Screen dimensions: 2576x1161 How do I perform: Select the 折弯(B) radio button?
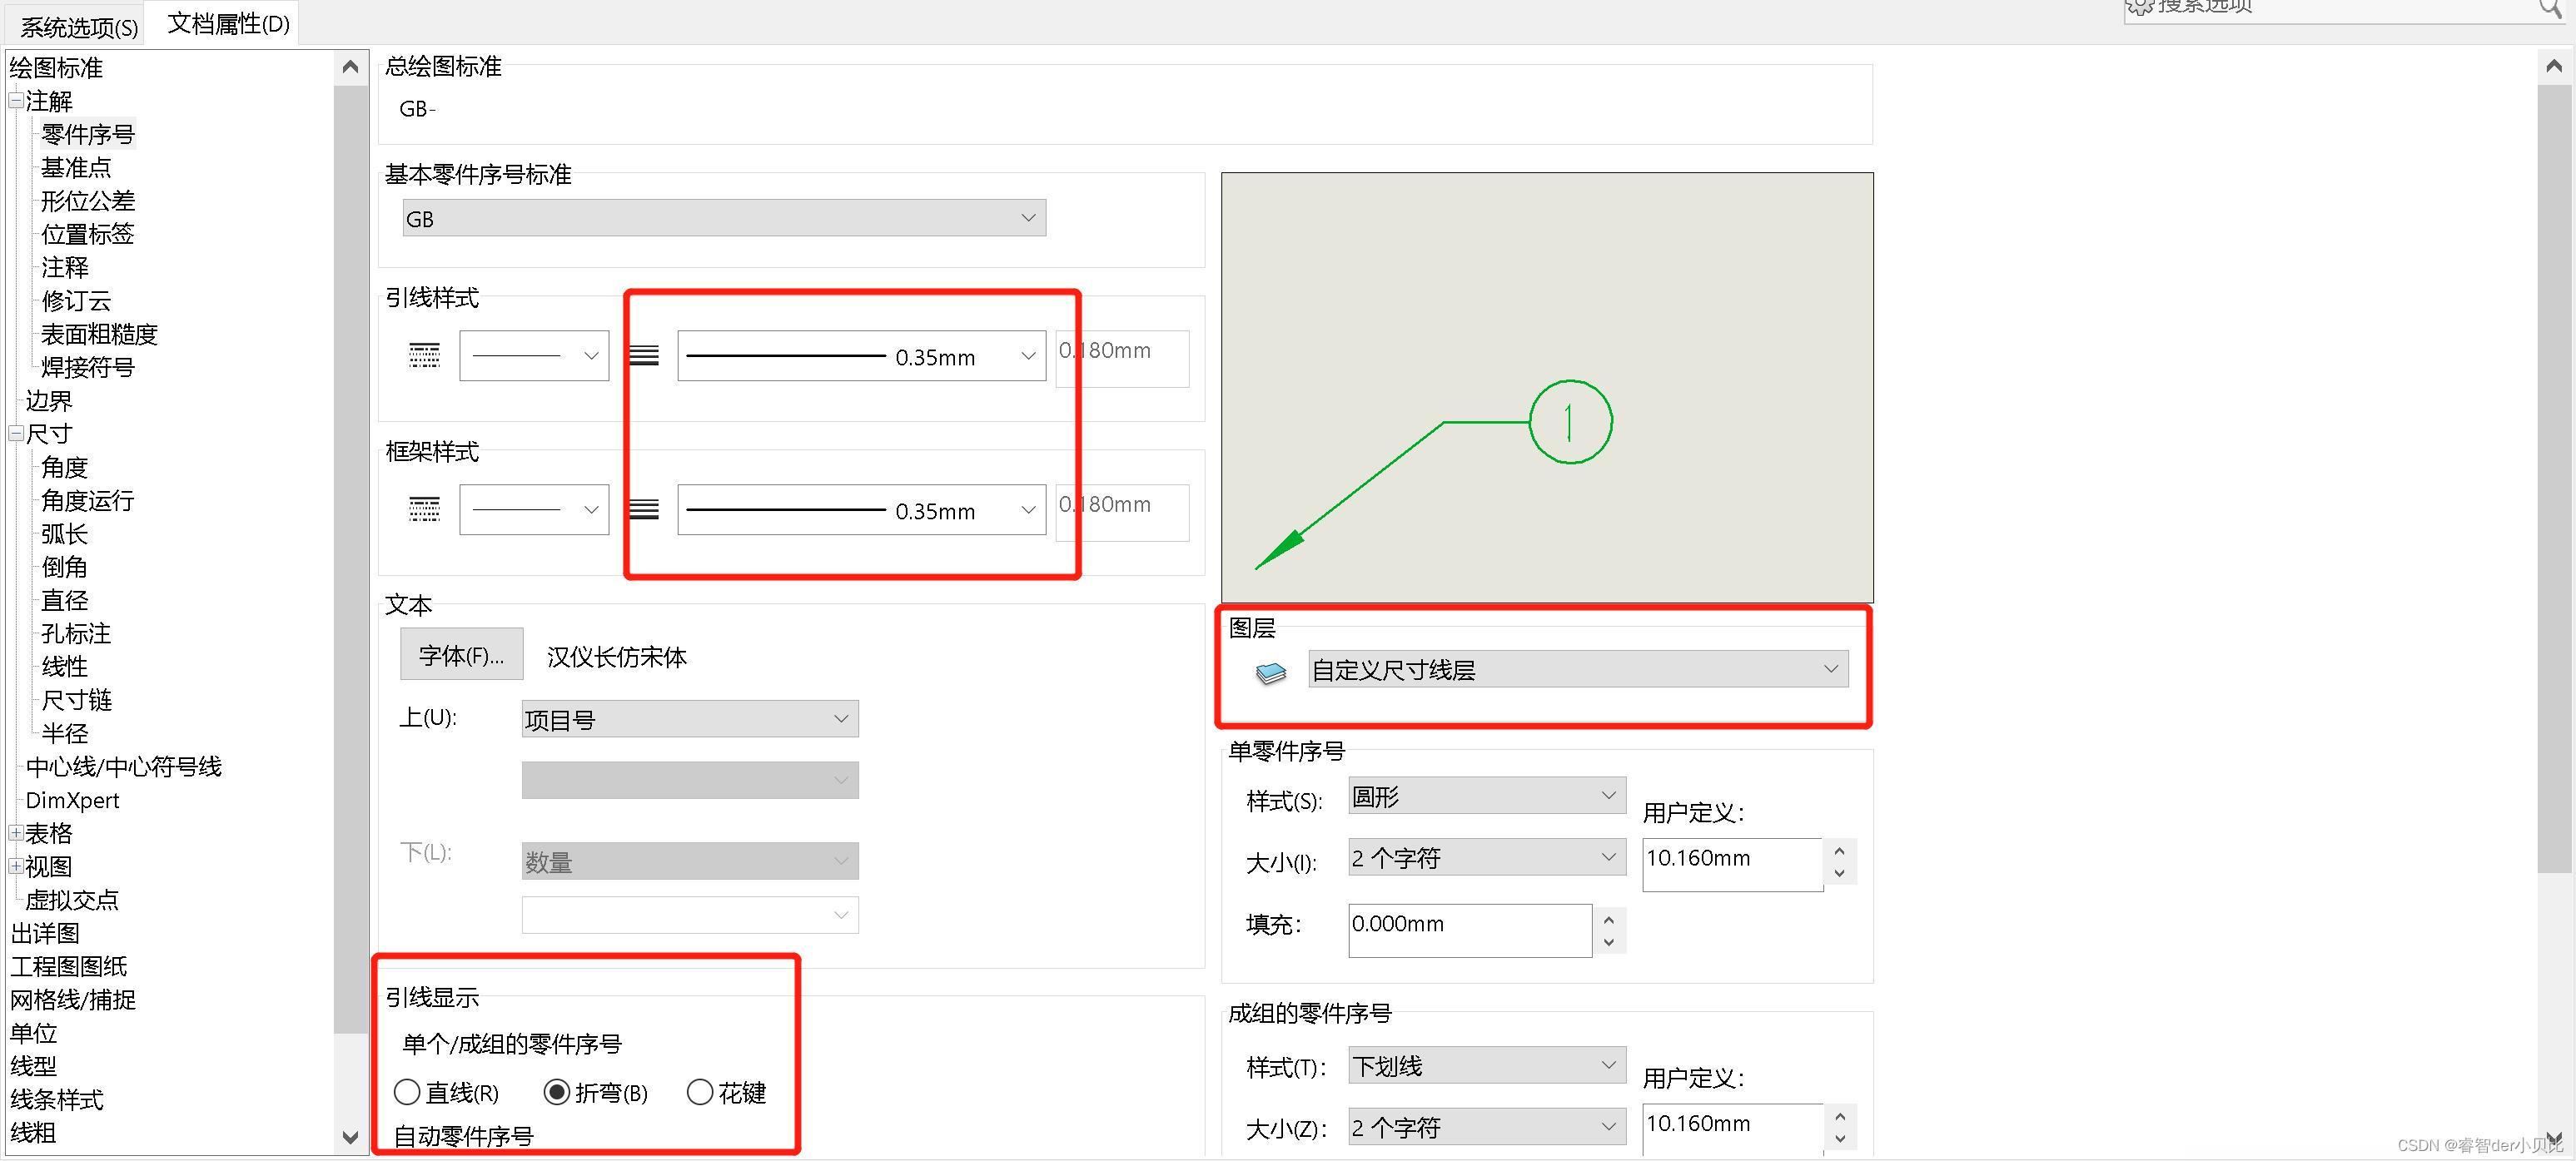557,1092
